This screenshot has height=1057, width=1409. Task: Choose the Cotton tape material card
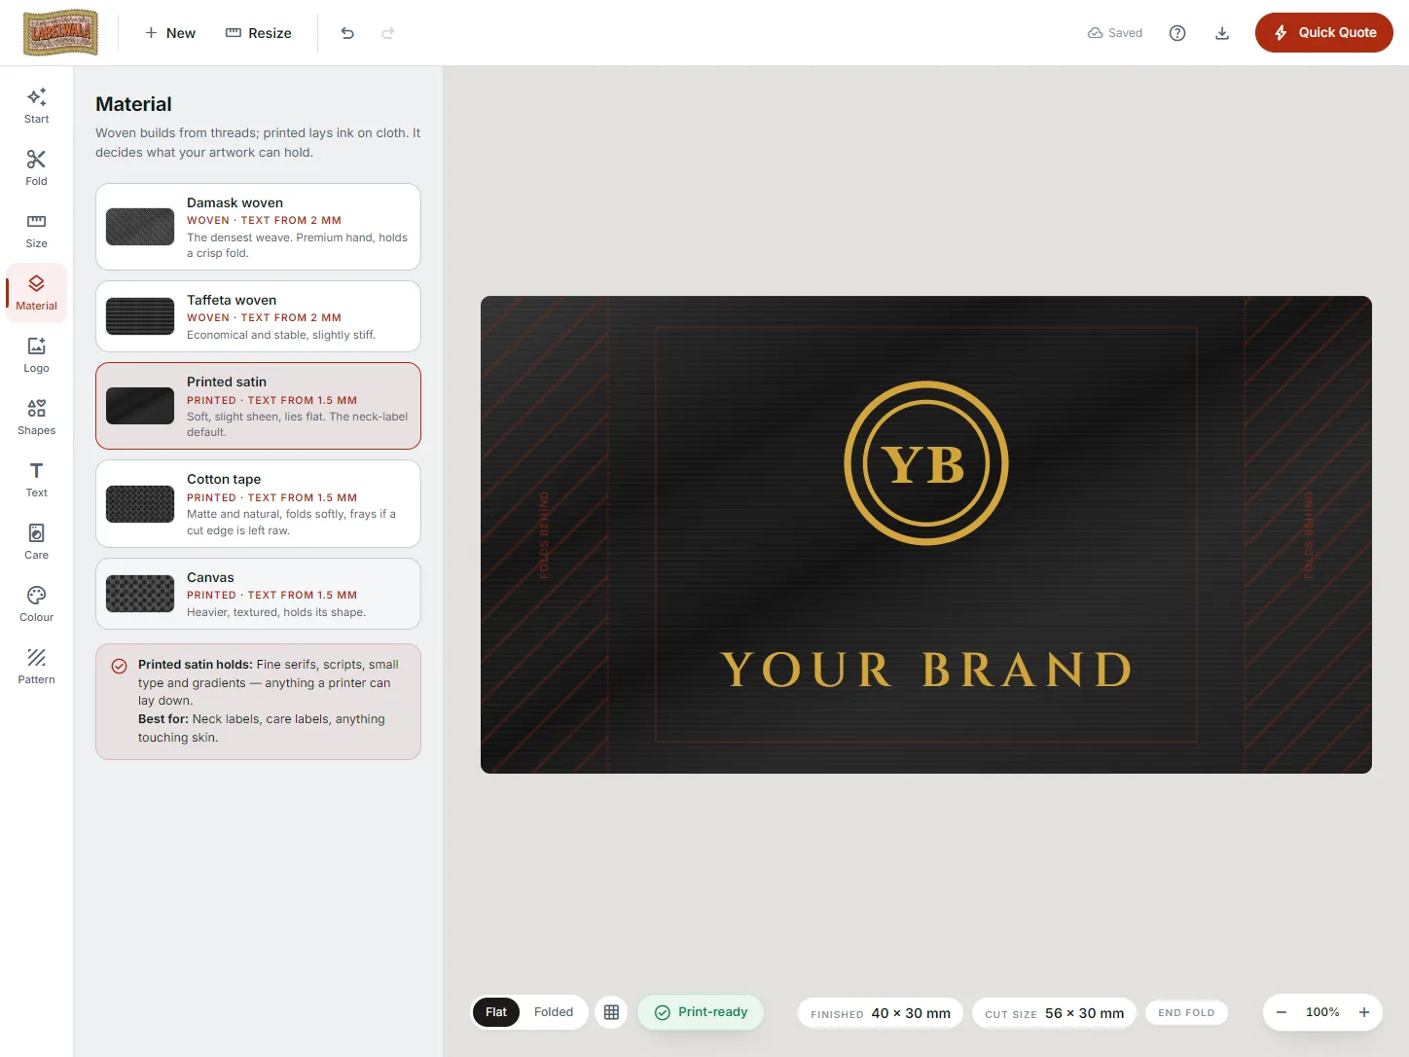pos(258,504)
